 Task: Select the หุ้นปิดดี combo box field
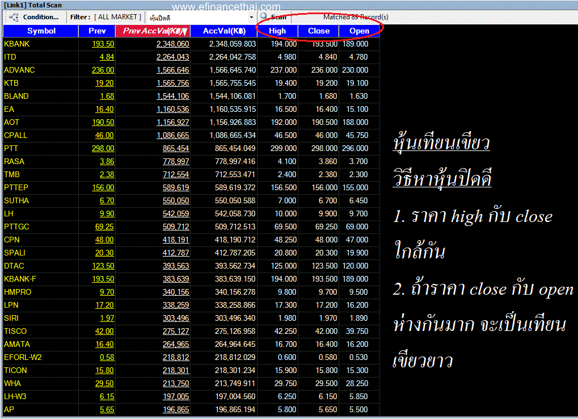201,18
